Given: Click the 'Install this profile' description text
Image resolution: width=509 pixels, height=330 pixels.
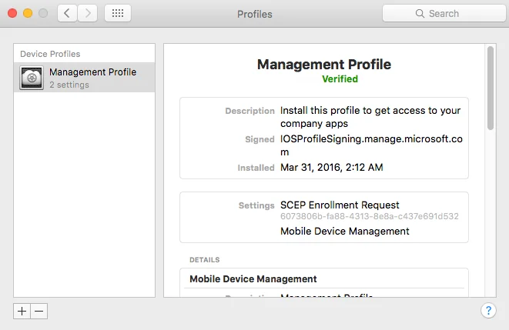Looking at the screenshot, I should tap(370, 117).
